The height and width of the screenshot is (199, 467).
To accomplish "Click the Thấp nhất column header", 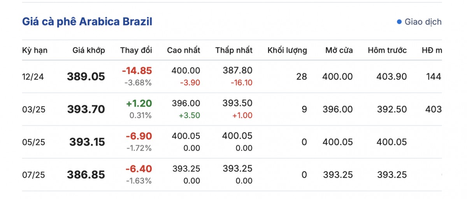I will pyautogui.click(x=234, y=50).
